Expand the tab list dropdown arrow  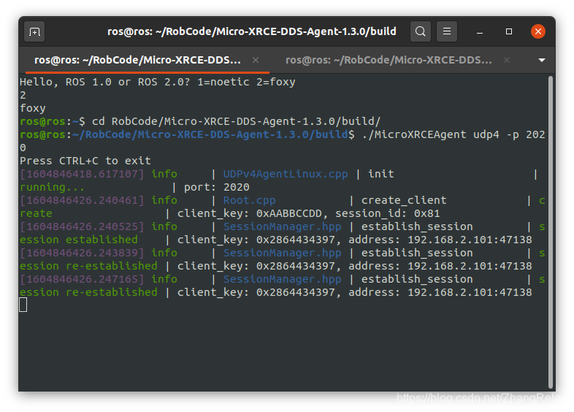click(542, 60)
